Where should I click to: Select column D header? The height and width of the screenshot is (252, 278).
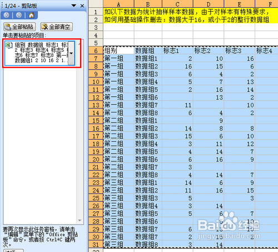coord(209,4)
